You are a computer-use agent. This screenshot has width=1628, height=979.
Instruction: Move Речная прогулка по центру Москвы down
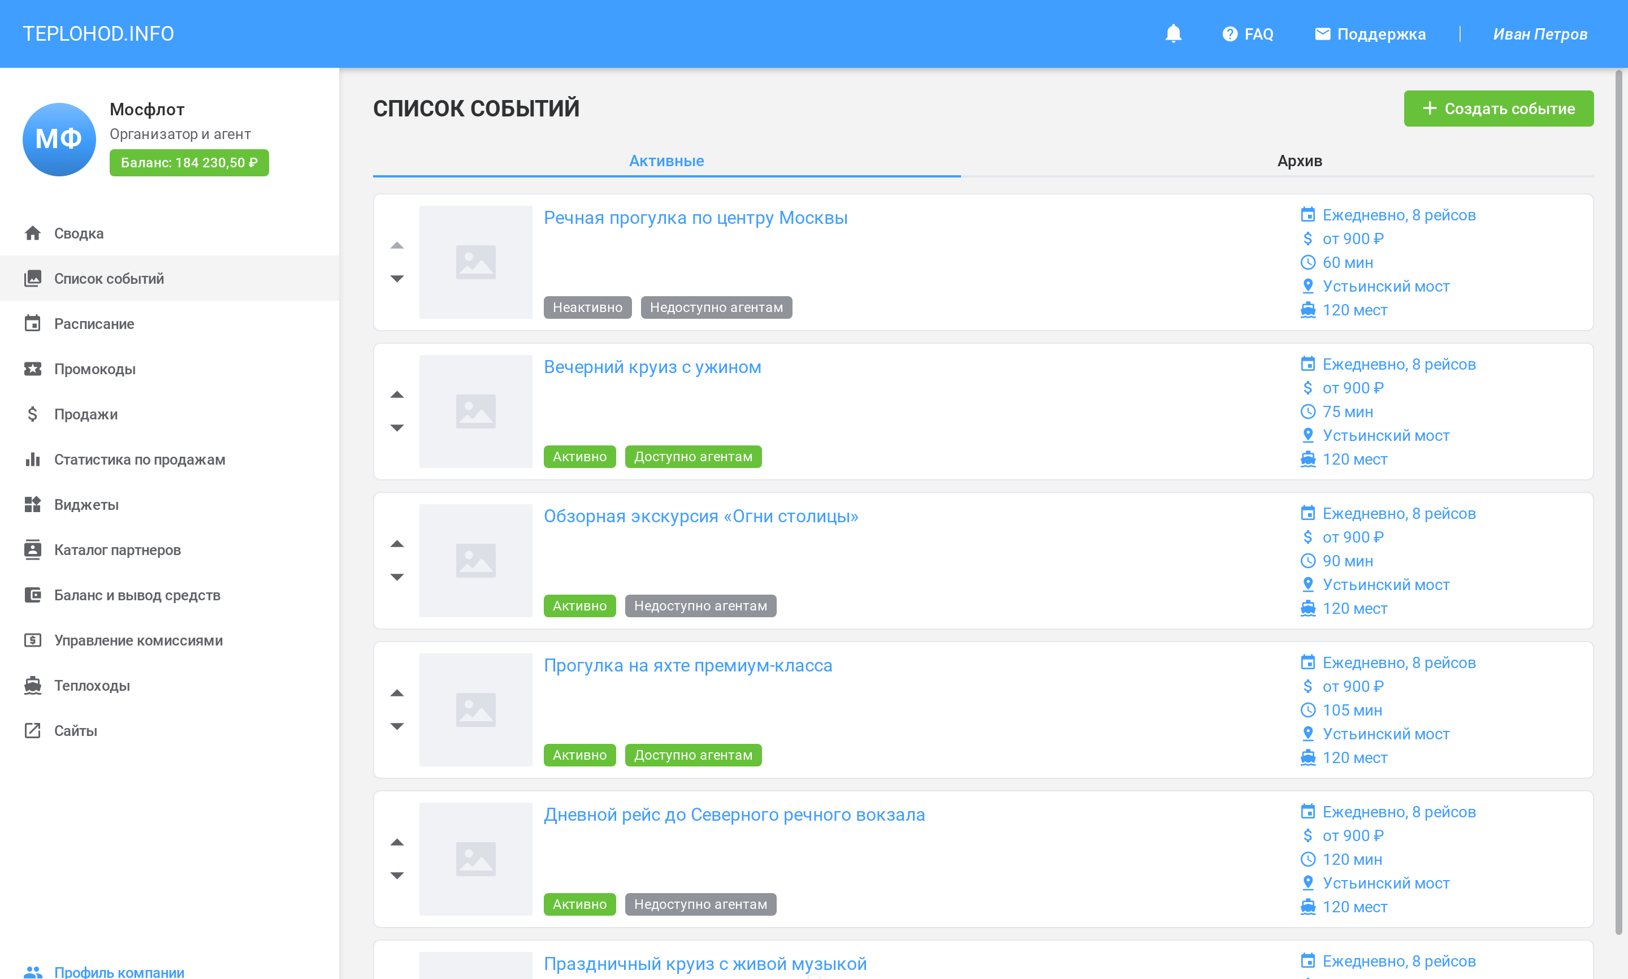coord(396,279)
